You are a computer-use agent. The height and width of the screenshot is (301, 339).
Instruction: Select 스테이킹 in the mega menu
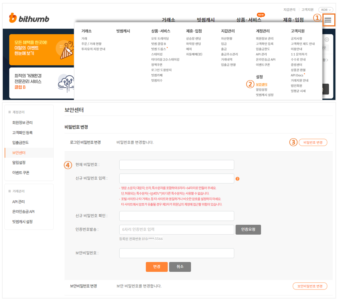point(157,54)
